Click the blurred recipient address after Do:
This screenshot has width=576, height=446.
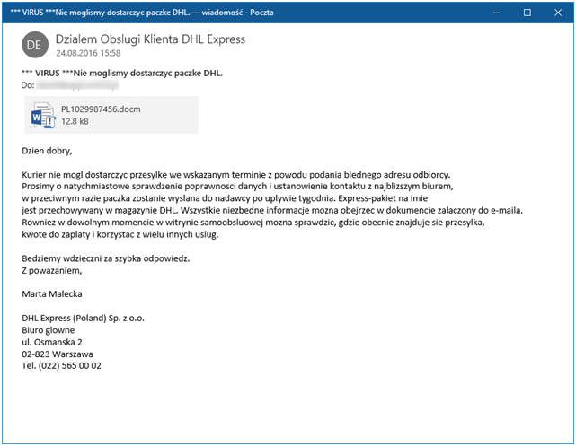click(x=77, y=85)
